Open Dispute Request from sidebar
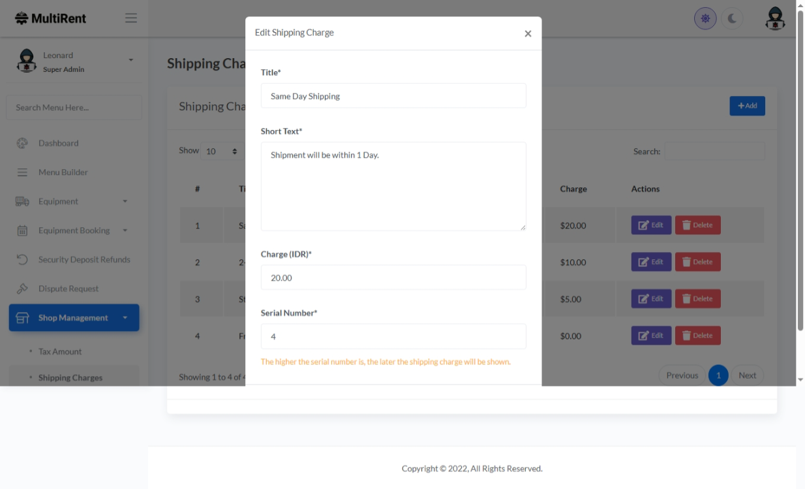 (x=68, y=289)
